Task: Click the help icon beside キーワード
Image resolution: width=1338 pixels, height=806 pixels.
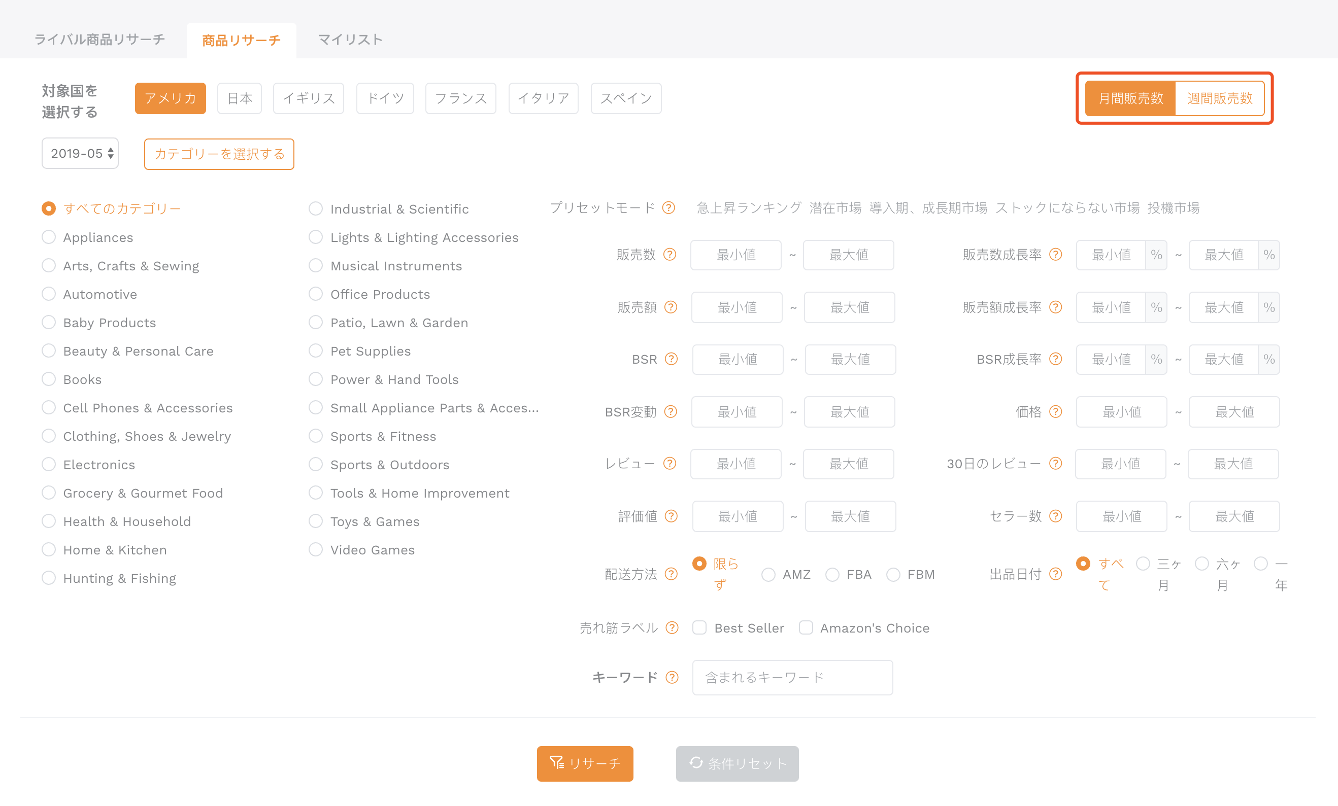Action: [672, 677]
